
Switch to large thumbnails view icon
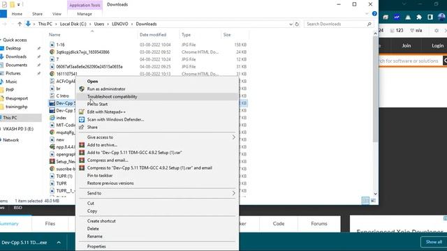373,201
